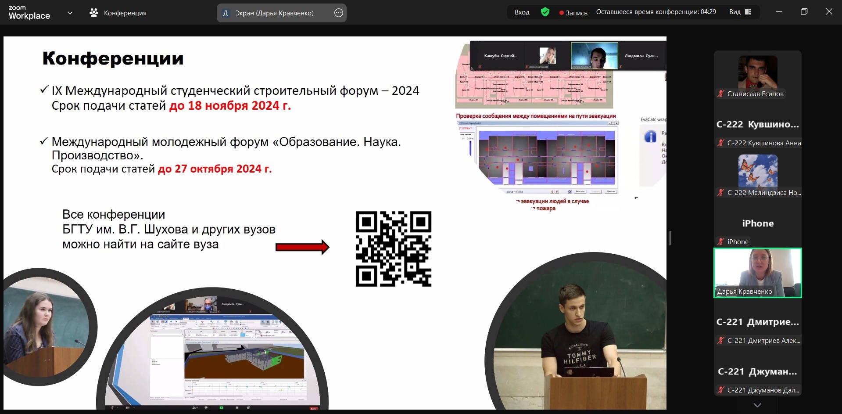Open the three-dots options on screen-share tab
The image size is (842, 414).
338,13
